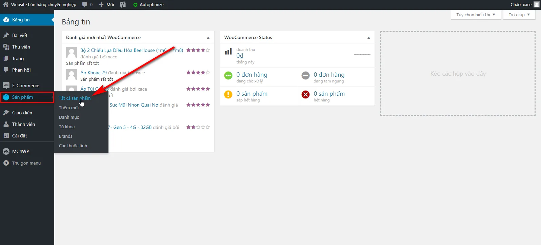Screen dimensions: 541x245
Task: Click the yellow low stock warning icon
Action: point(228,94)
